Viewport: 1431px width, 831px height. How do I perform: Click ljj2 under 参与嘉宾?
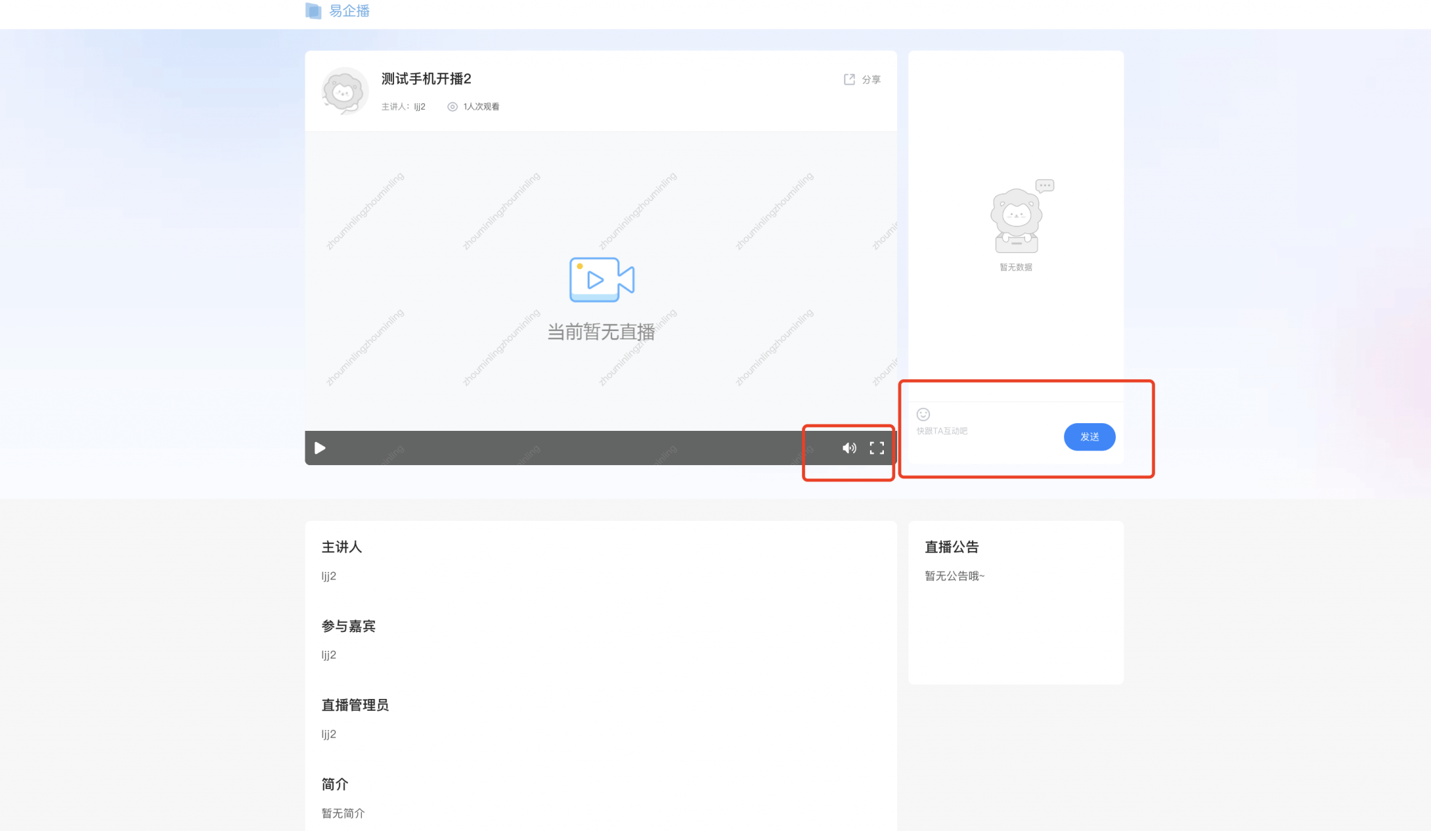(328, 655)
